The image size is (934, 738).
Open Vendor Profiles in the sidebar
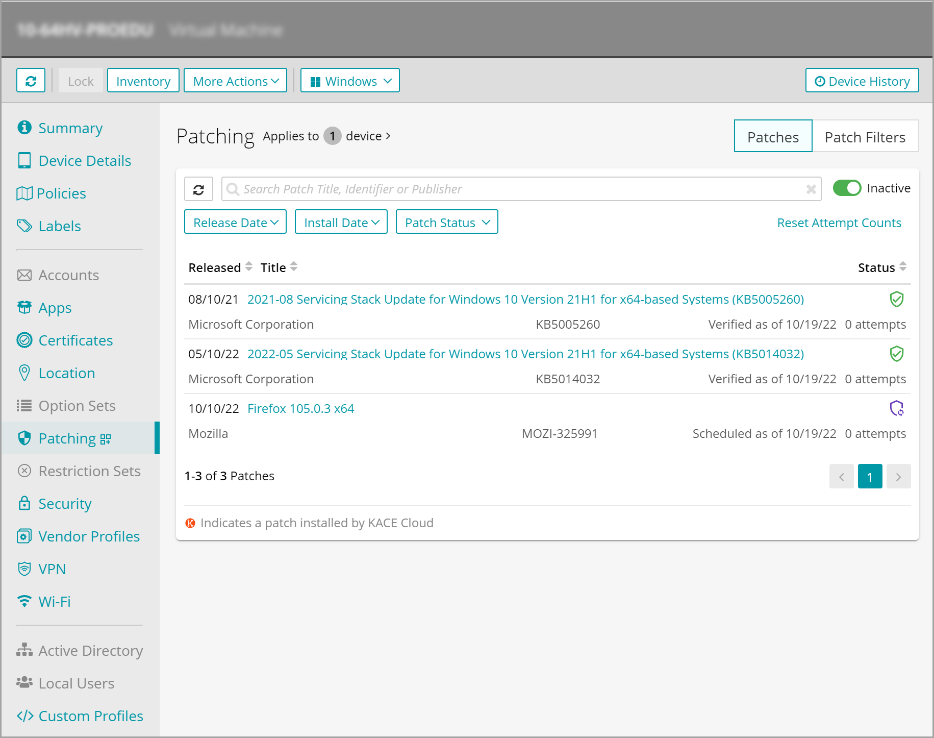tap(89, 536)
